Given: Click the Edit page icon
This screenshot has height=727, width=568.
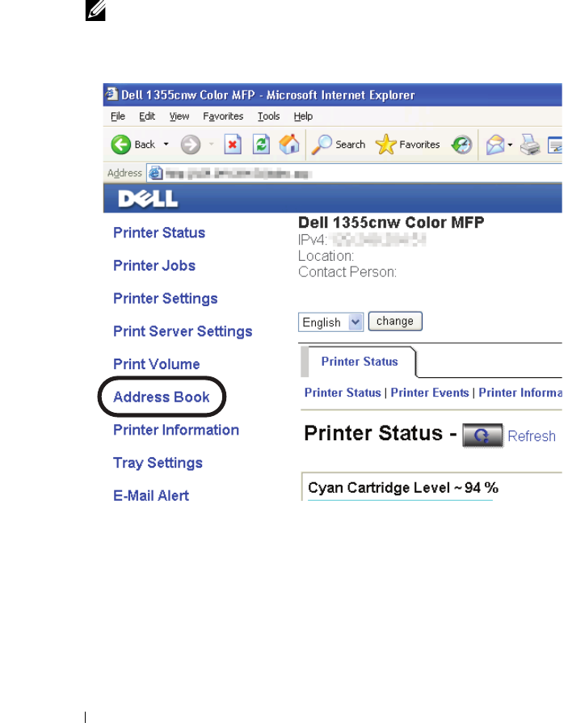Looking at the screenshot, I should [555, 145].
